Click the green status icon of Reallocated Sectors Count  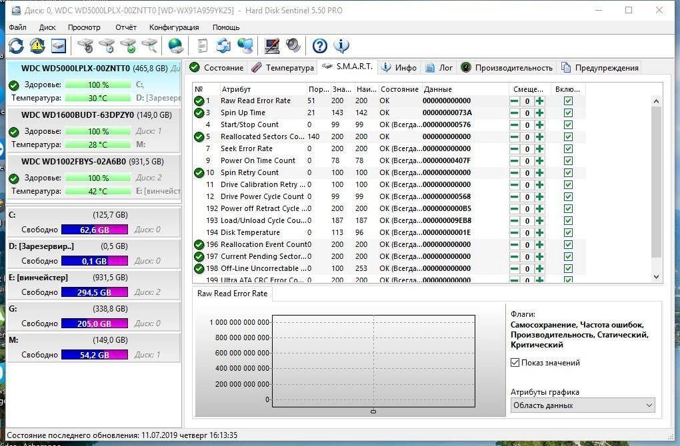point(199,137)
